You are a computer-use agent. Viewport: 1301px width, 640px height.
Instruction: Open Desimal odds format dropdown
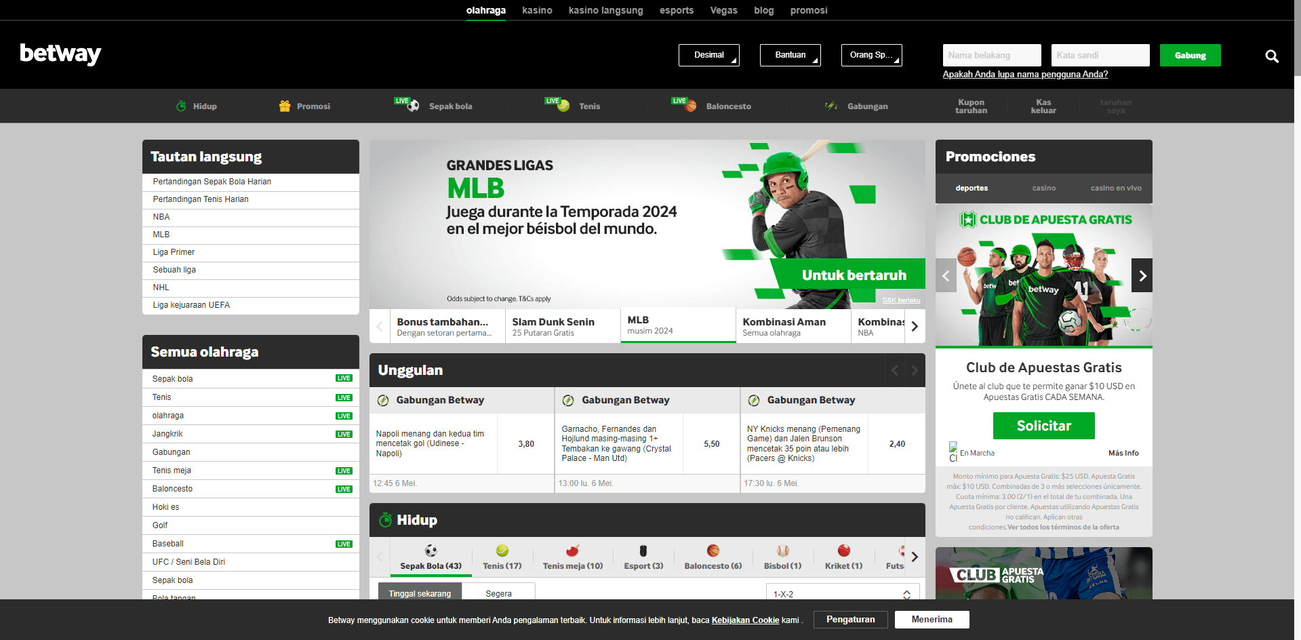pos(709,55)
